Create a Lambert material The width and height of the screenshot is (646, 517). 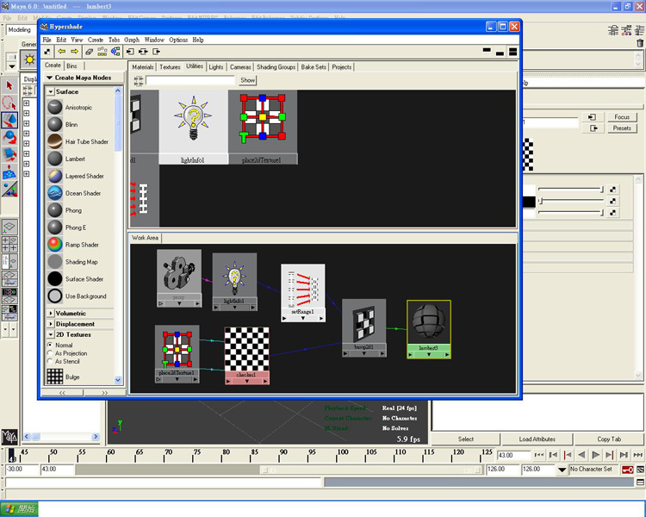[x=55, y=159]
